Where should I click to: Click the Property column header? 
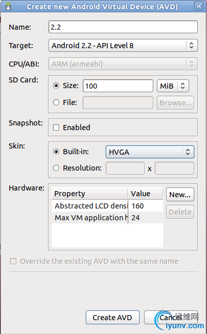tap(89, 194)
